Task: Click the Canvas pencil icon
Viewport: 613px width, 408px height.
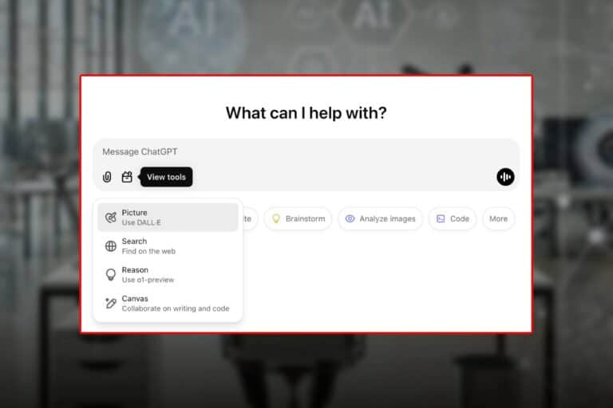Action: 111,304
